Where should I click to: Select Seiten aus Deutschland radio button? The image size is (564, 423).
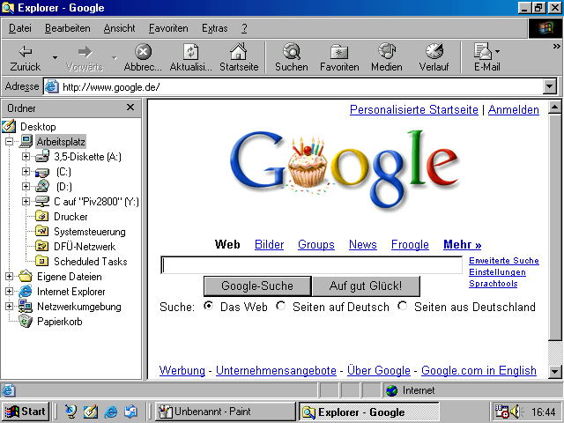402,306
